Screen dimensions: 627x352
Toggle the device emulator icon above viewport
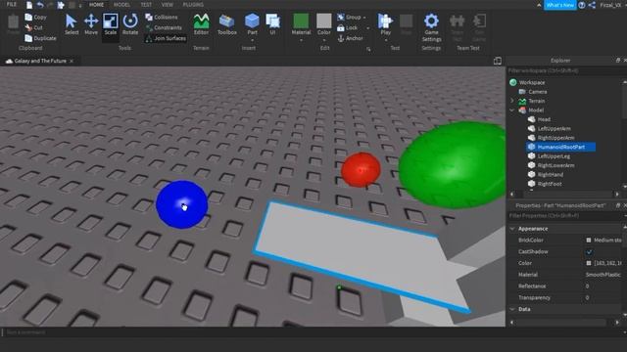pyautogui.click(x=497, y=61)
